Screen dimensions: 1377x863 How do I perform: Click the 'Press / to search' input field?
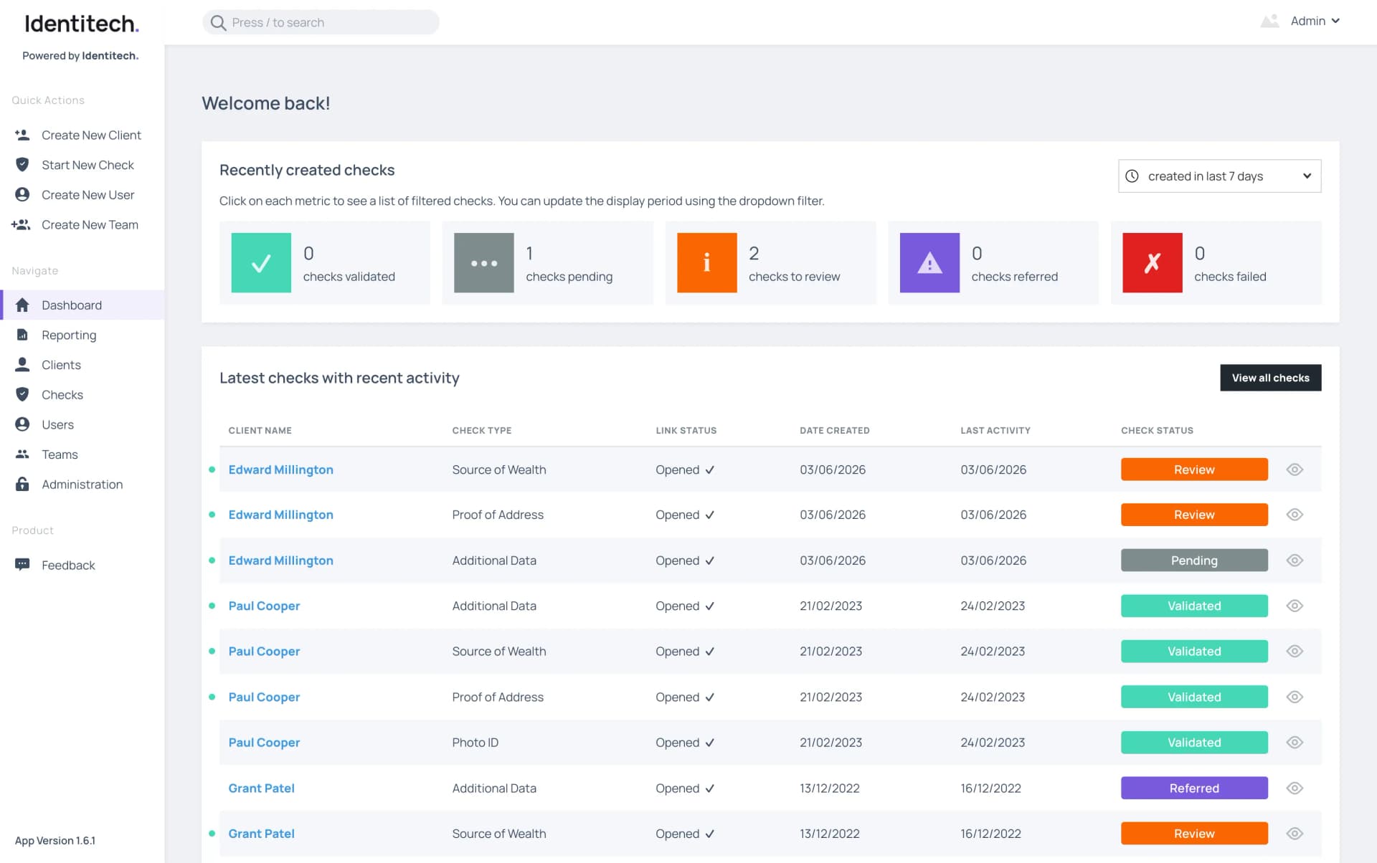click(x=321, y=22)
